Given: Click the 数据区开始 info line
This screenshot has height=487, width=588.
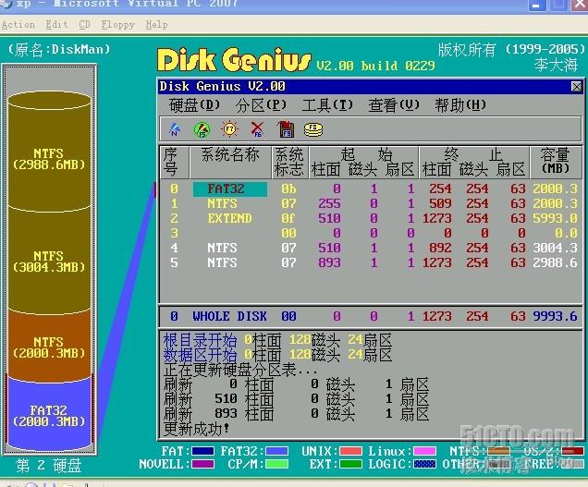Looking at the screenshot, I should (277, 355).
